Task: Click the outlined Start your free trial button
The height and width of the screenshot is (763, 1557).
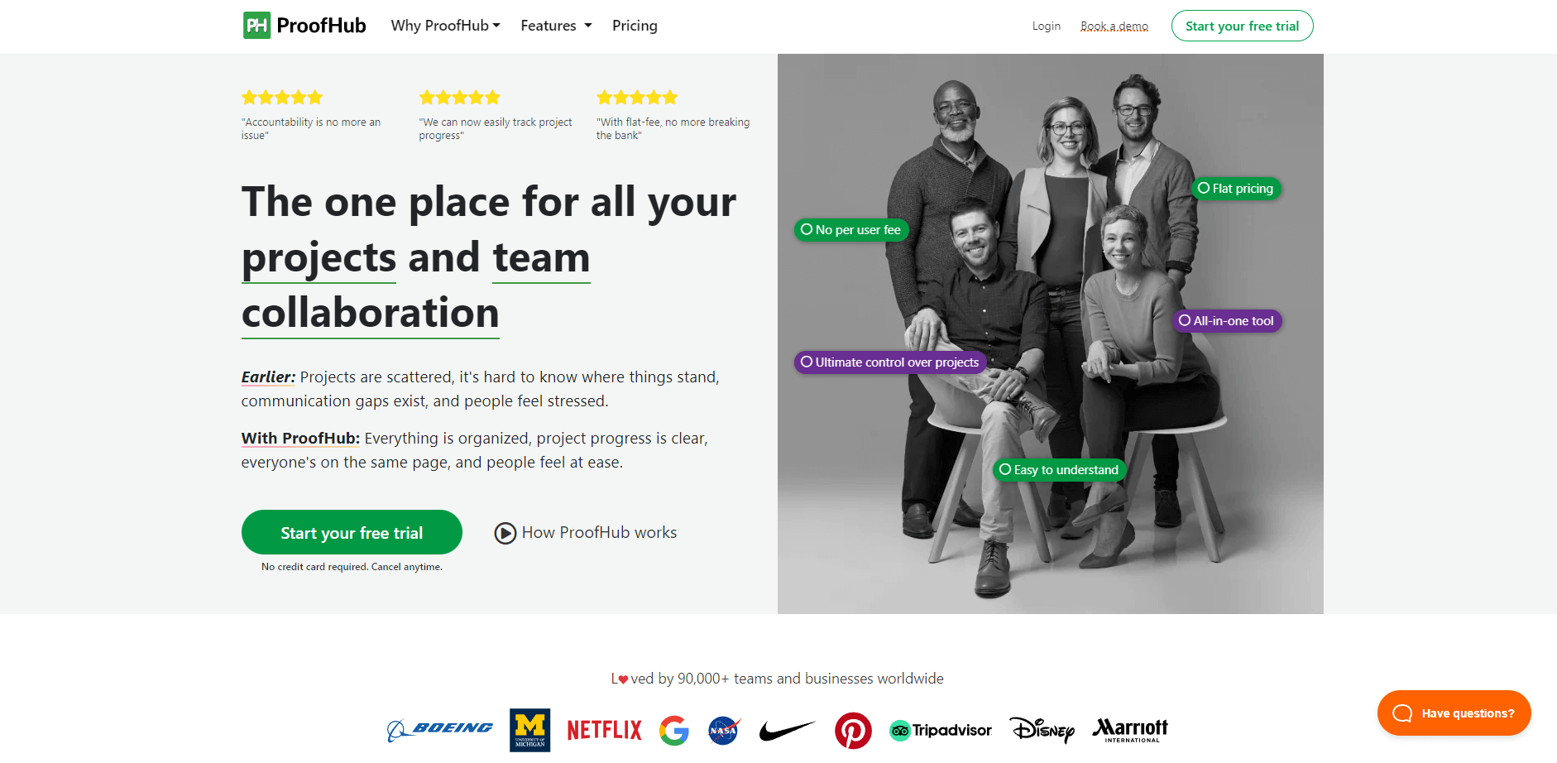Action: pos(1242,26)
